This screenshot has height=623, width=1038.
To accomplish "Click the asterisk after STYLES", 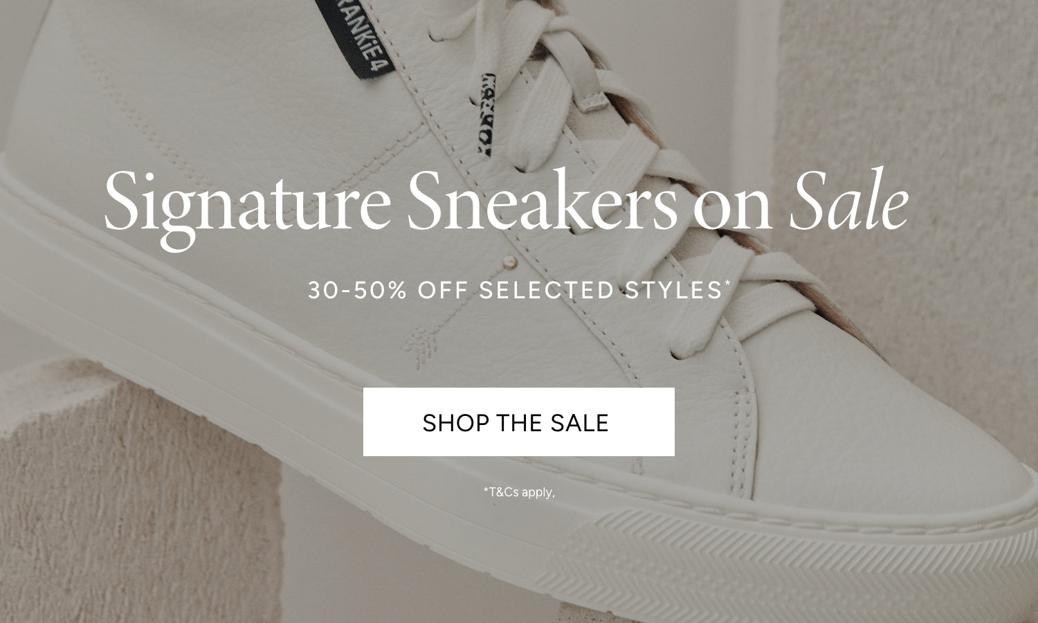I will pyautogui.click(x=727, y=282).
